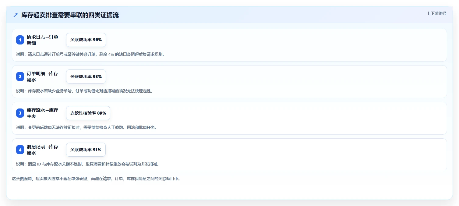Screen dimensions: 459x206
Task: Select the 请求日志→订单明细 heading
Action: tap(43, 40)
